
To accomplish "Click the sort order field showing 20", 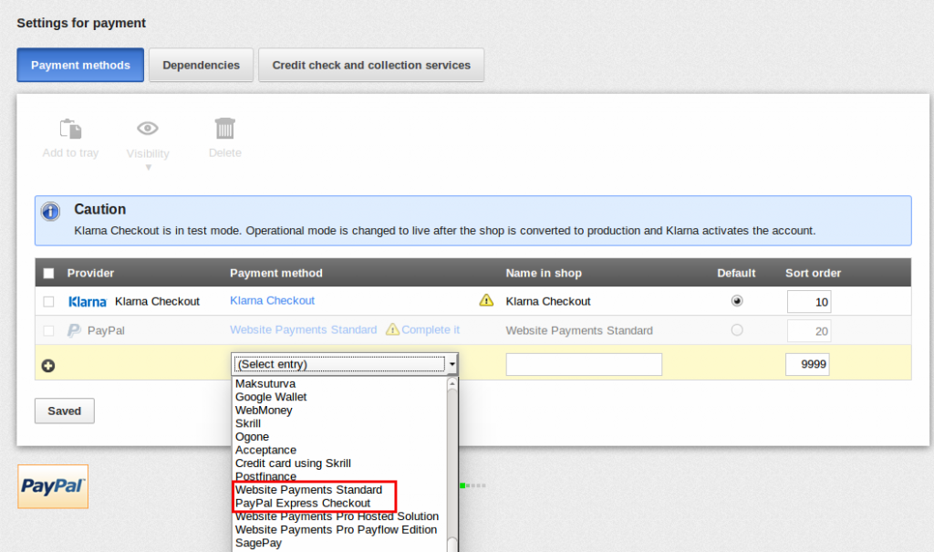I will (809, 331).
